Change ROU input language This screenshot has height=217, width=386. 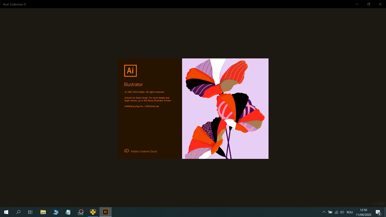tap(350, 212)
